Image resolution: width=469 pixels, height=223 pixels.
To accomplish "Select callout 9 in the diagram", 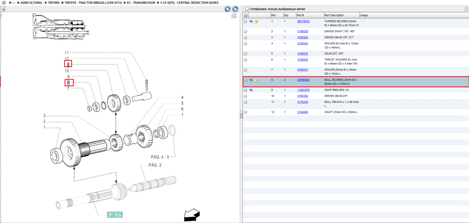I will [x=68, y=77].
